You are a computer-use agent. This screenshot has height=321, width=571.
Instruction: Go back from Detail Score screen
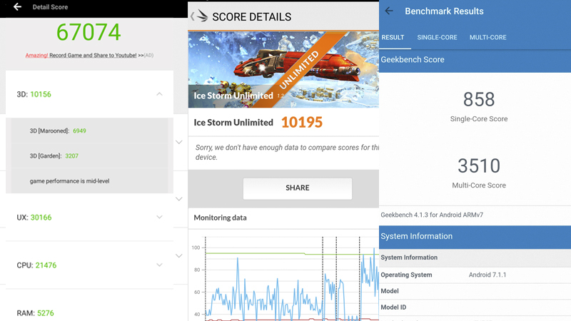tap(17, 7)
